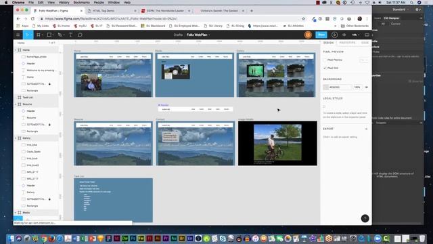This screenshot has height=244, width=433.
Task: Open a new browser tab
Action: click(252, 11)
